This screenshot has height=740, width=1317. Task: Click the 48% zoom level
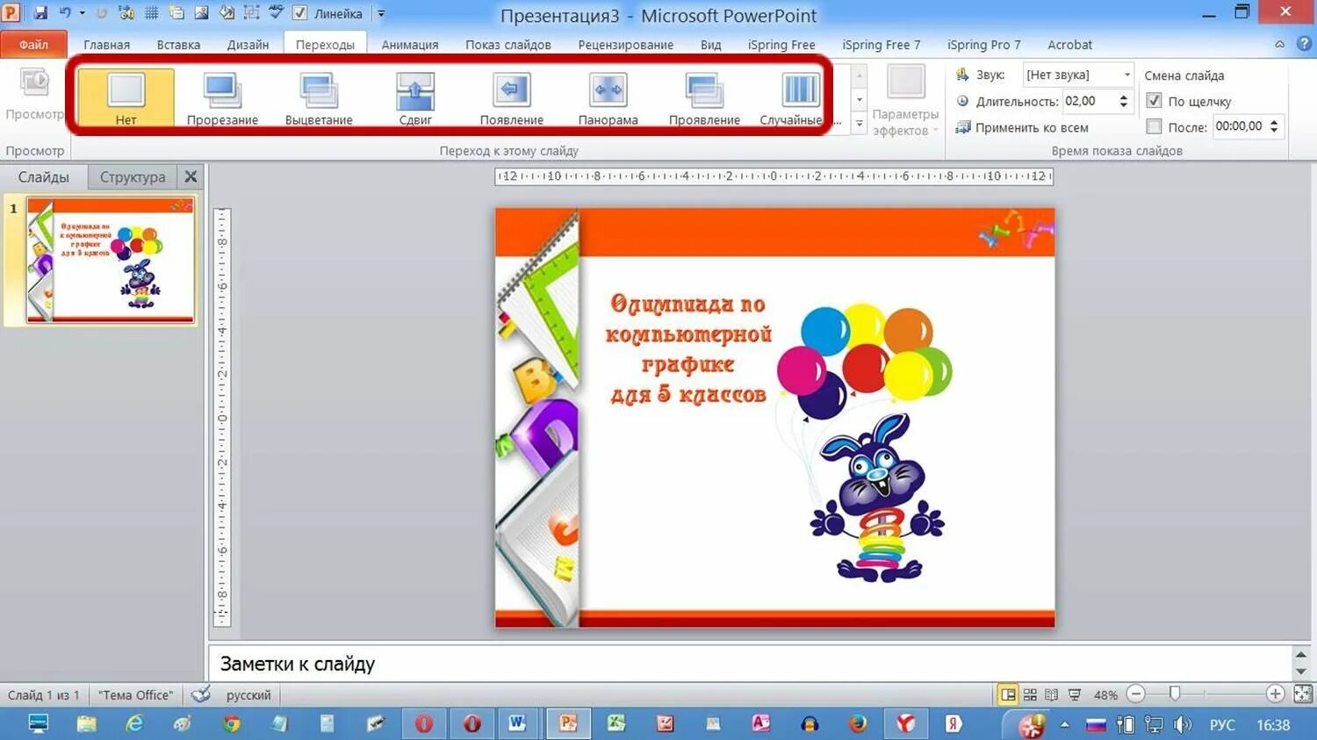1105,694
